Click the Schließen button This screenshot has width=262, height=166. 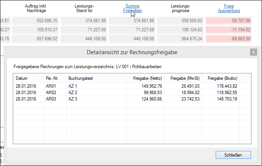click(x=233, y=155)
